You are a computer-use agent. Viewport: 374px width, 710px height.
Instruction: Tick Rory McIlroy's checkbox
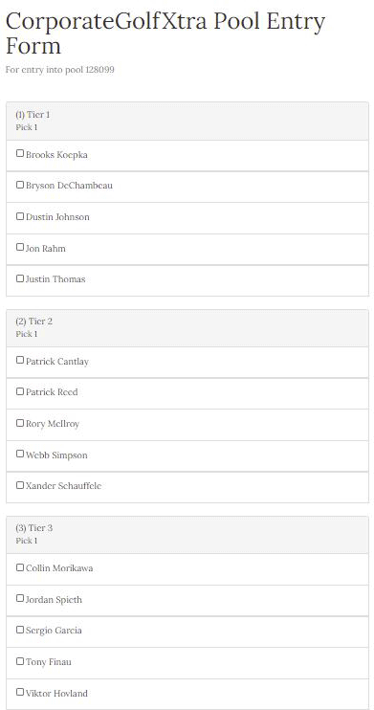tap(20, 423)
